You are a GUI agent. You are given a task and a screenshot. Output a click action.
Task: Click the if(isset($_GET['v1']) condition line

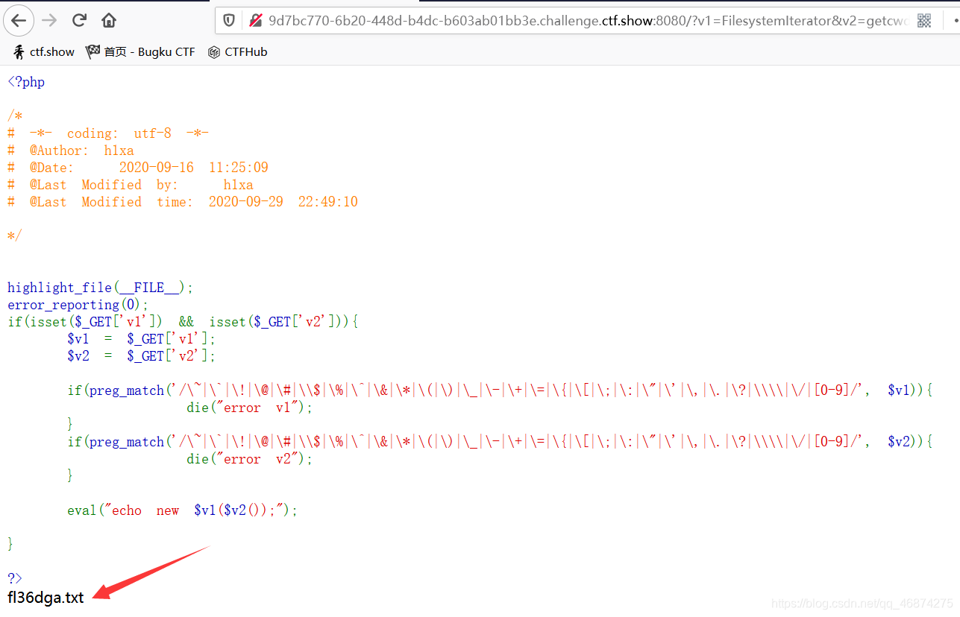point(183,322)
